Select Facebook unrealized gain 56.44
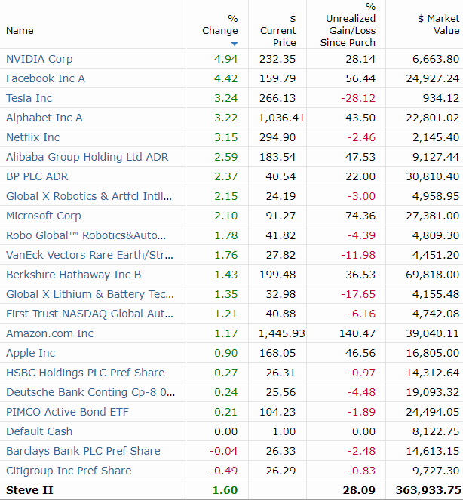This screenshot has height=500, width=463. 360,78
